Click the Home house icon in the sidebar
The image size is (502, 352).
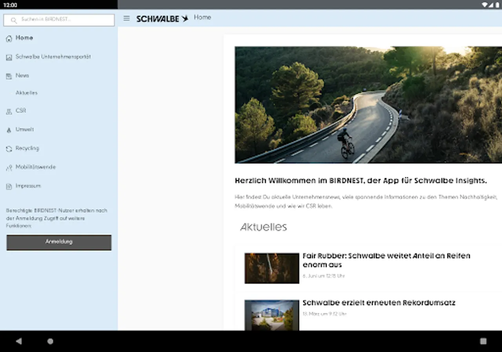coord(9,38)
